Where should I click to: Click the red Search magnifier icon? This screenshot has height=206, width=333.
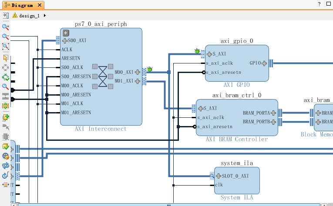(x=6, y=87)
